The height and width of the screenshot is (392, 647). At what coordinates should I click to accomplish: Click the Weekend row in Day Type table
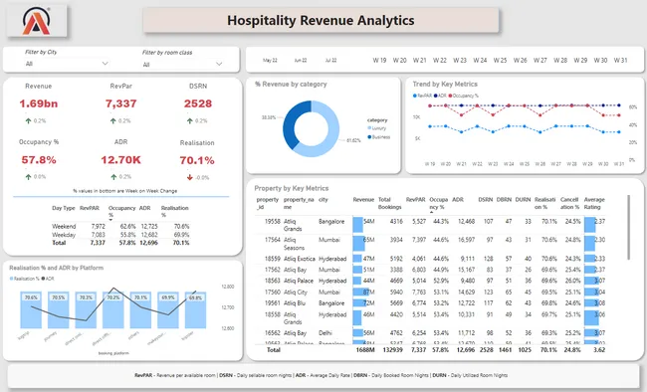click(x=120, y=226)
